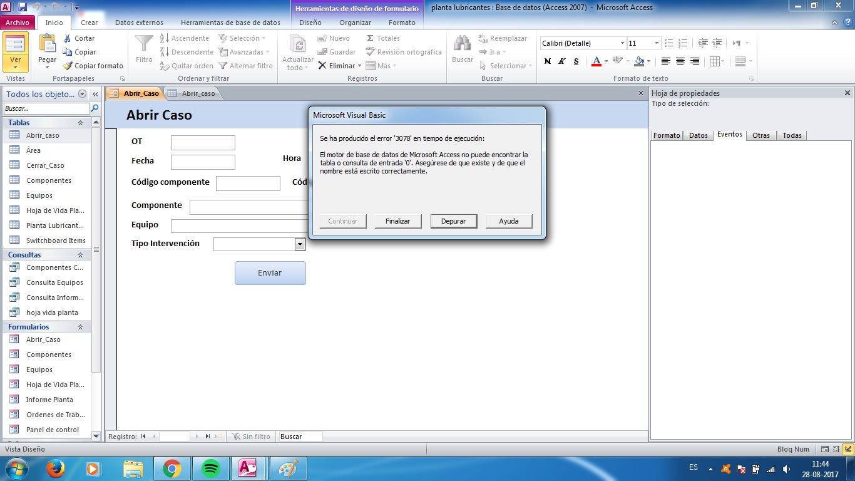Open the font size 11 dropdown
The height and width of the screenshot is (481, 855).
657,43
